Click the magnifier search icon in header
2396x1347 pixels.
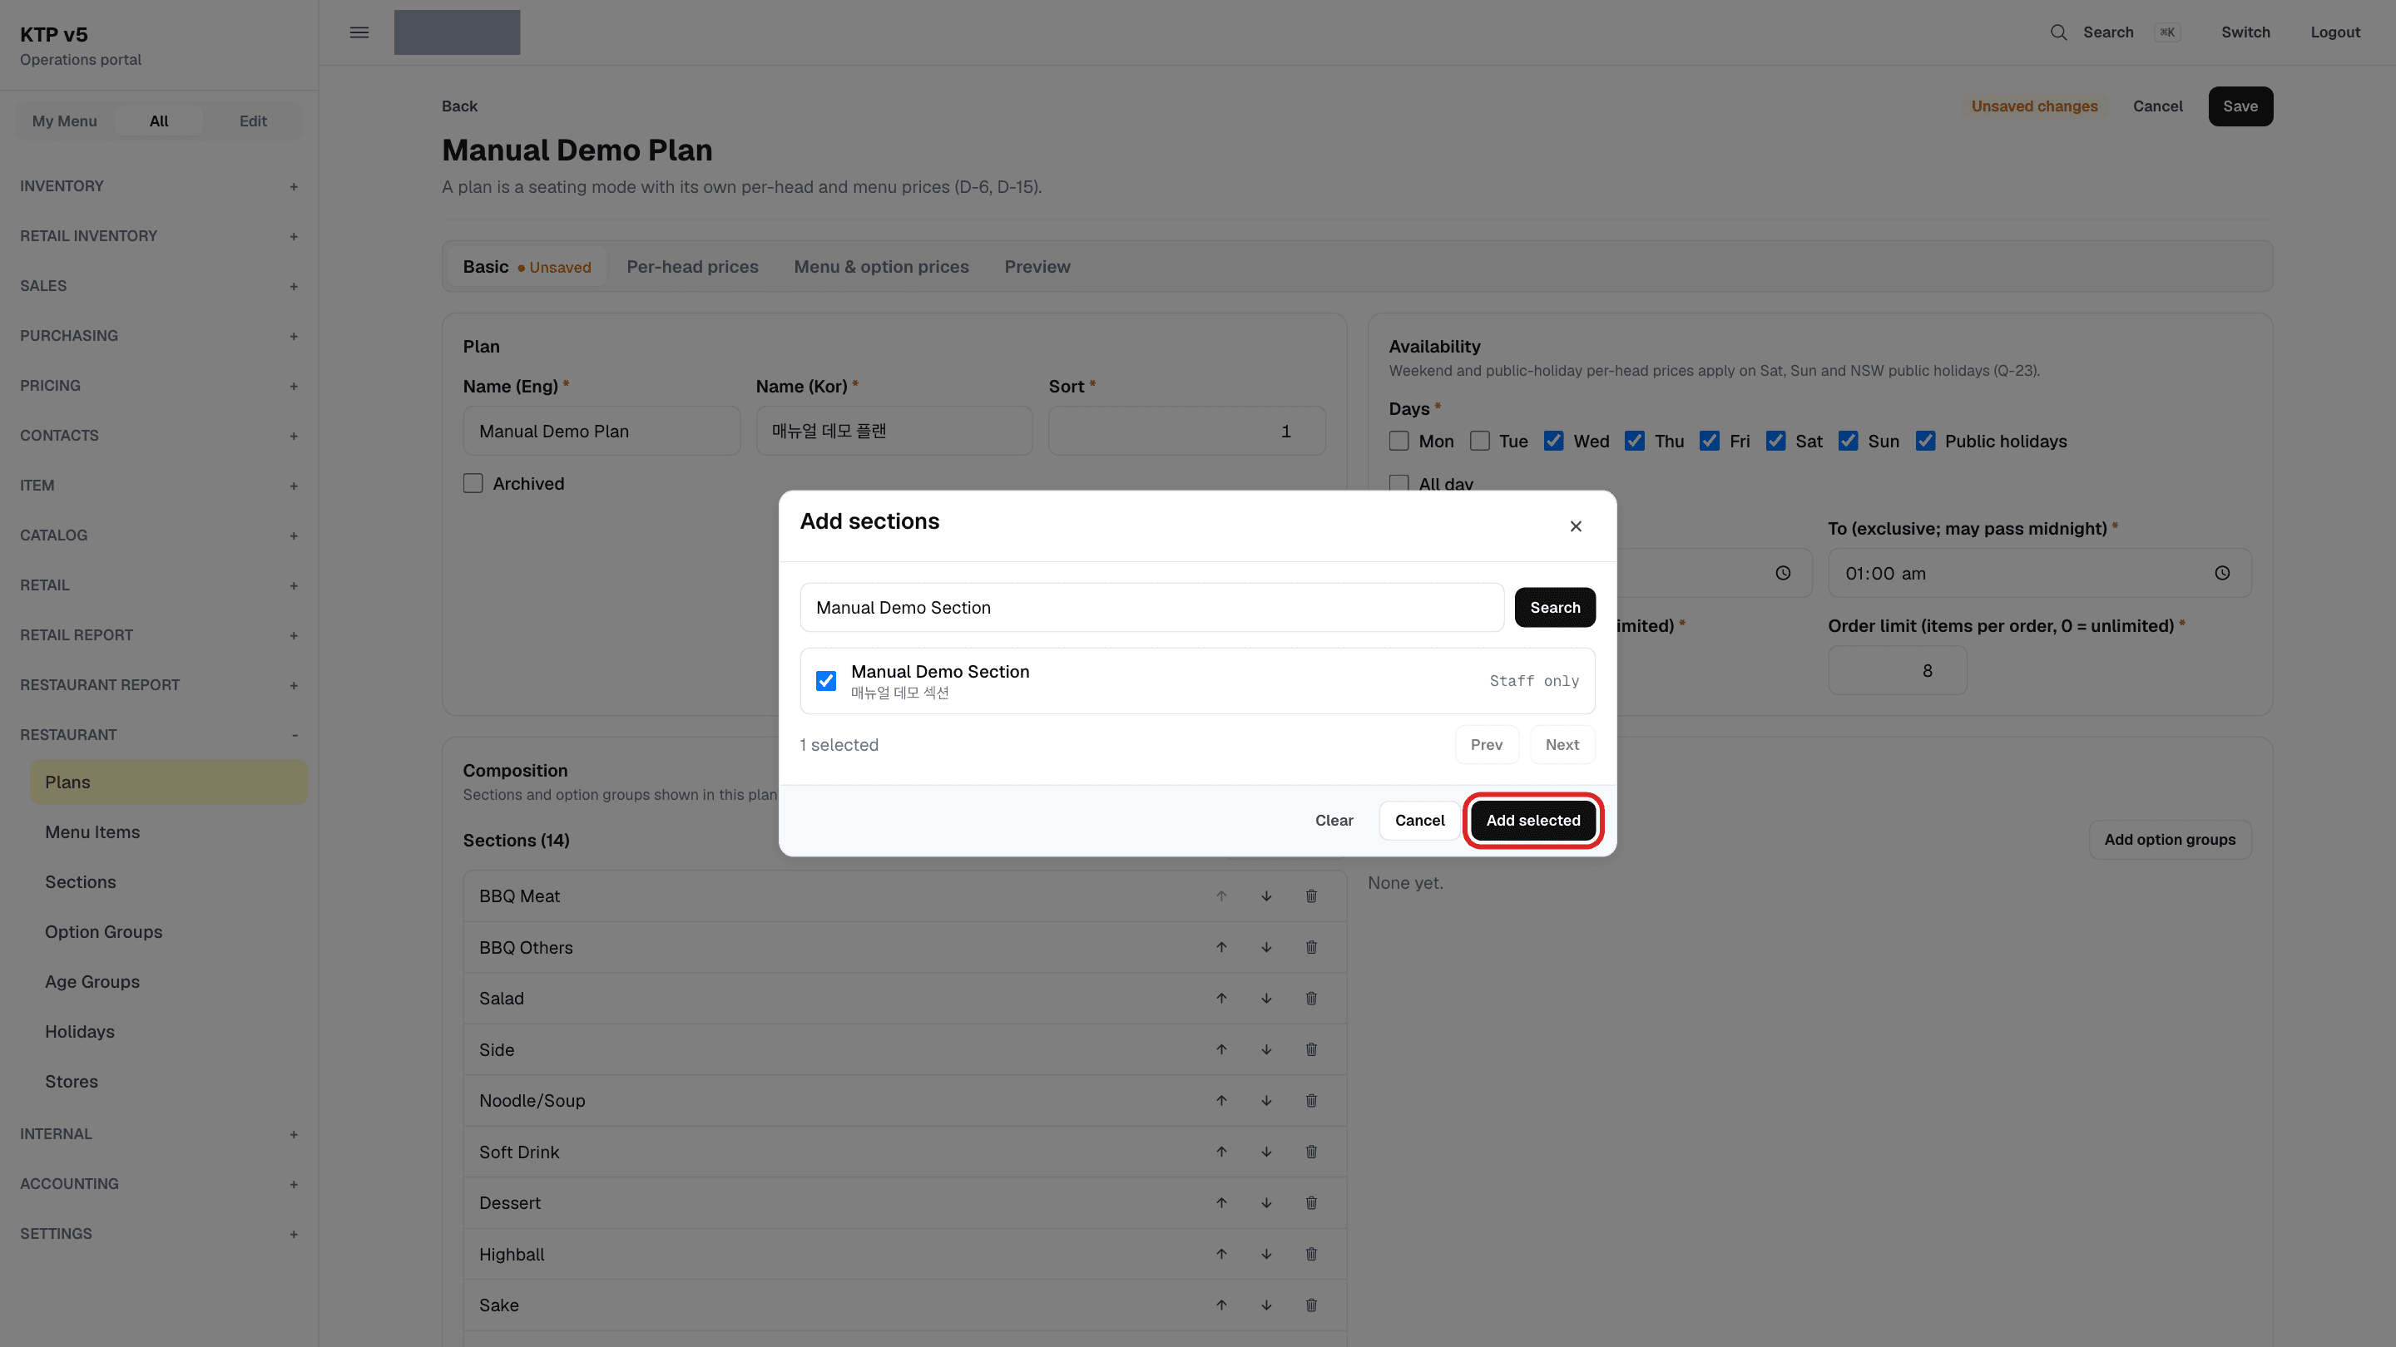pyautogui.click(x=2058, y=32)
